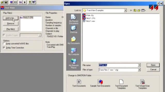Image resolution: width=165 pixels, height=92 pixels.
Task: Select FAULT.CFG in the Play File(s) list
Action: [27, 18]
